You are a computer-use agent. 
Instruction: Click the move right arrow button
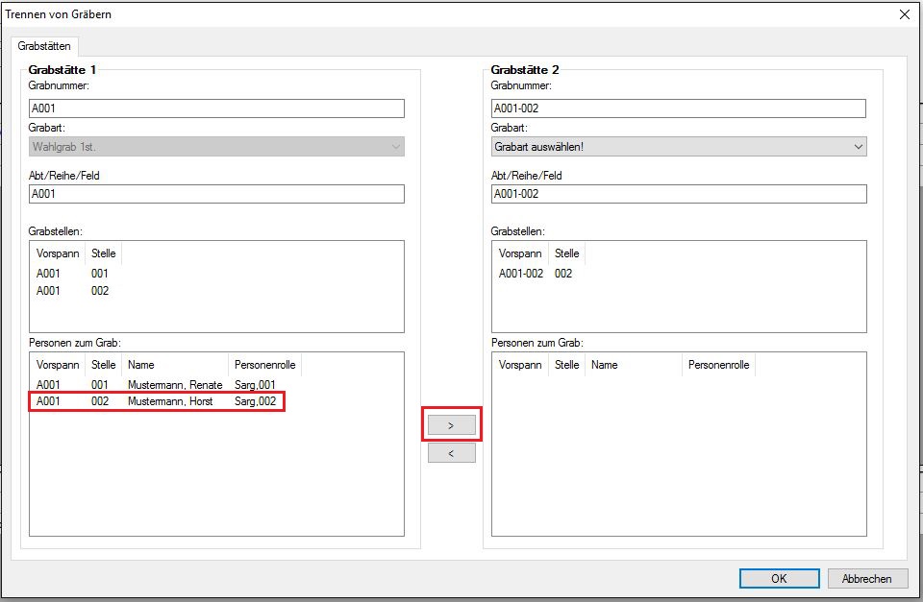451,424
